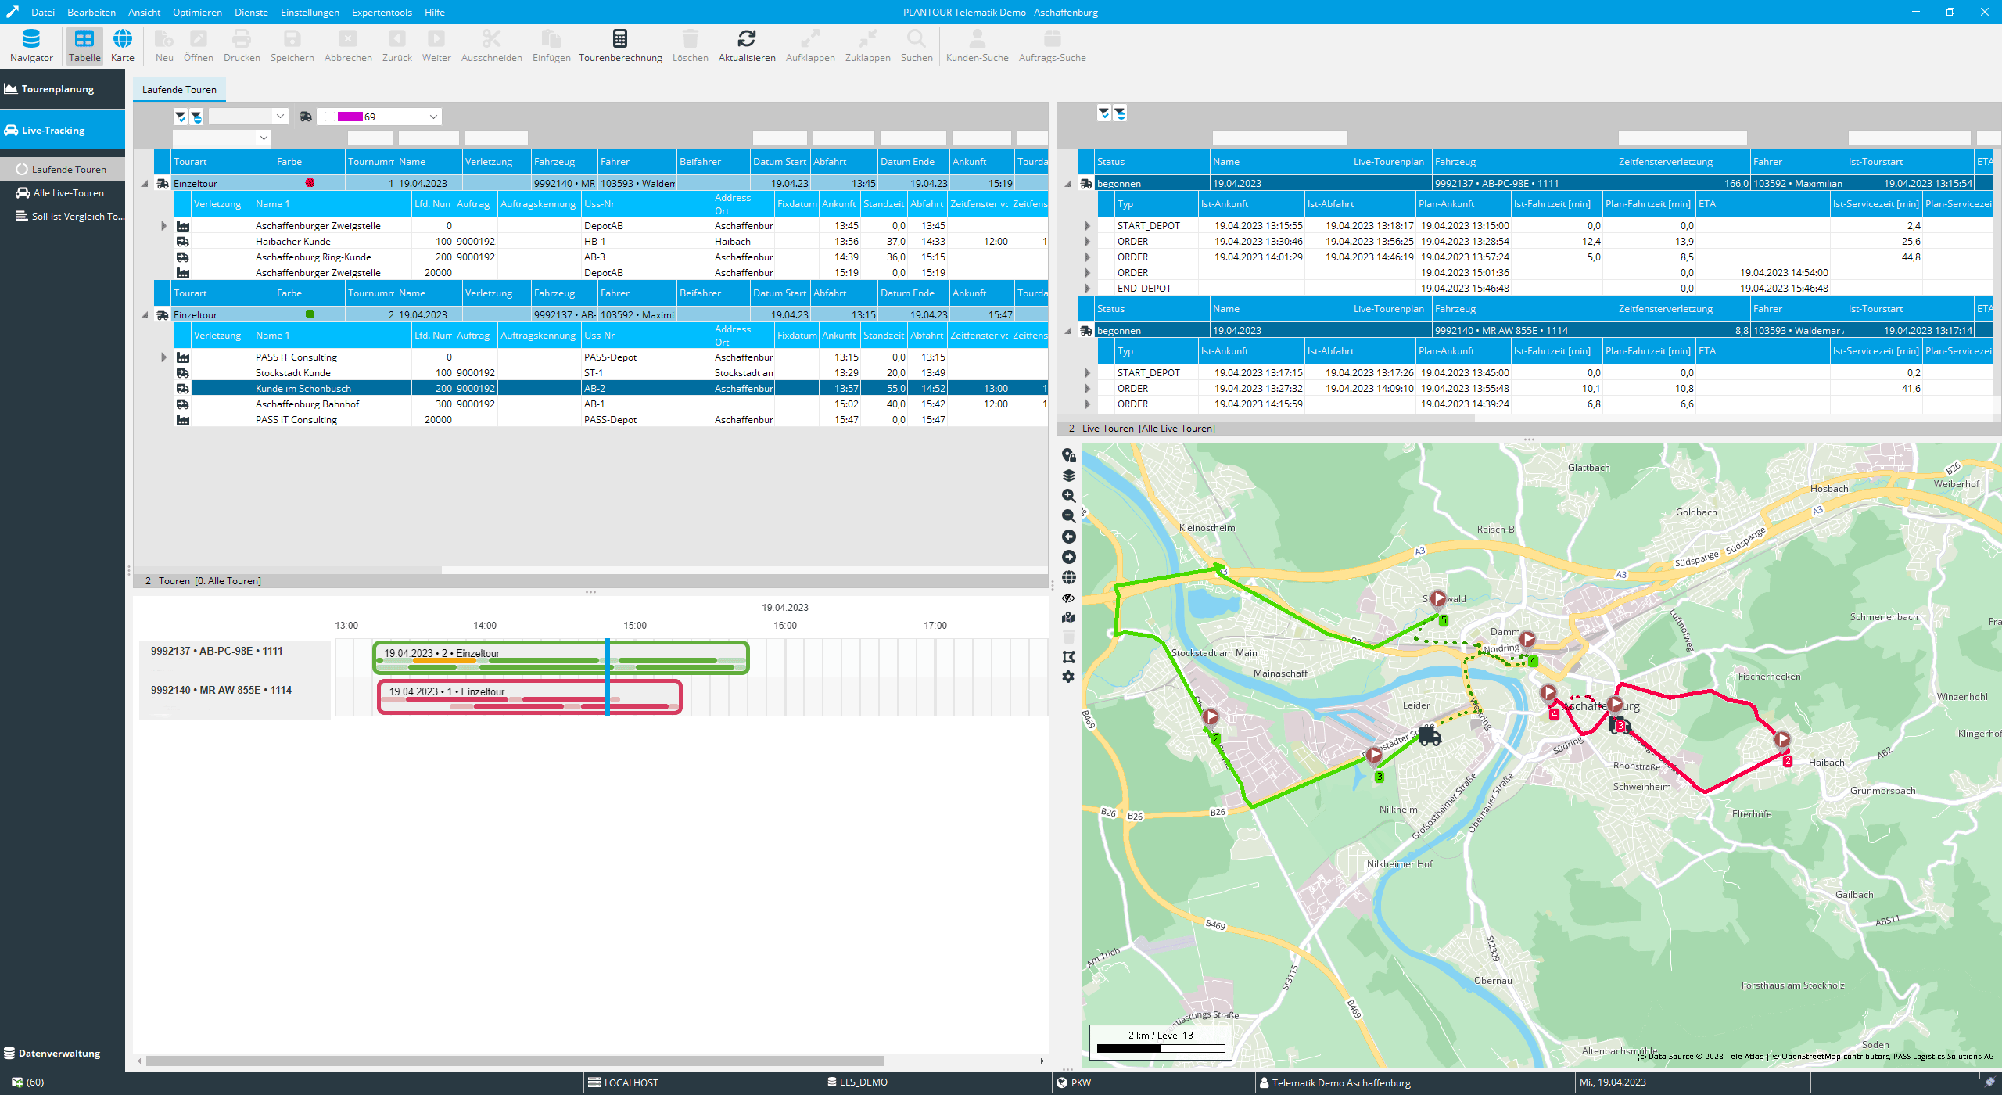Click the map globe overview icon
The width and height of the screenshot is (2002, 1095).
(x=1069, y=577)
